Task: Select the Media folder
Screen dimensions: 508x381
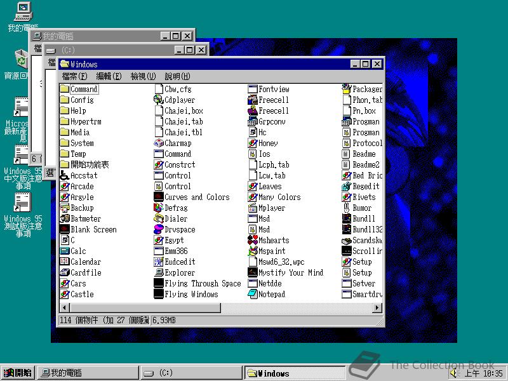Action: pyautogui.click(x=75, y=132)
